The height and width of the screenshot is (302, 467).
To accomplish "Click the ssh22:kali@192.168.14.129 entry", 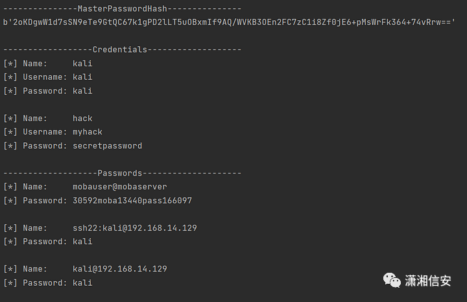I will click(135, 228).
